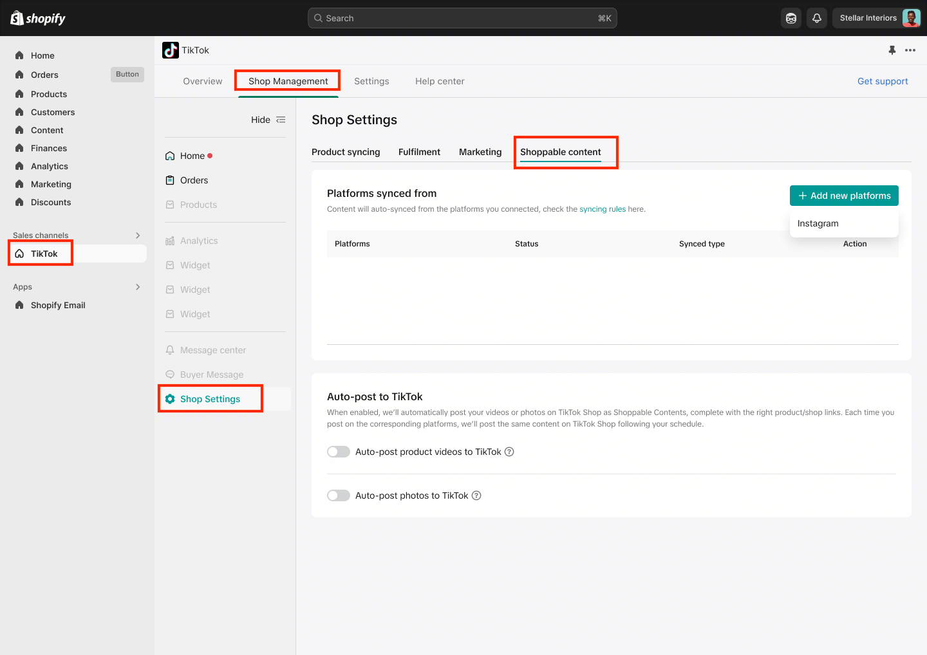Click the Buyer Message chat icon
Screen dimensions: 927x655
pos(170,374)
